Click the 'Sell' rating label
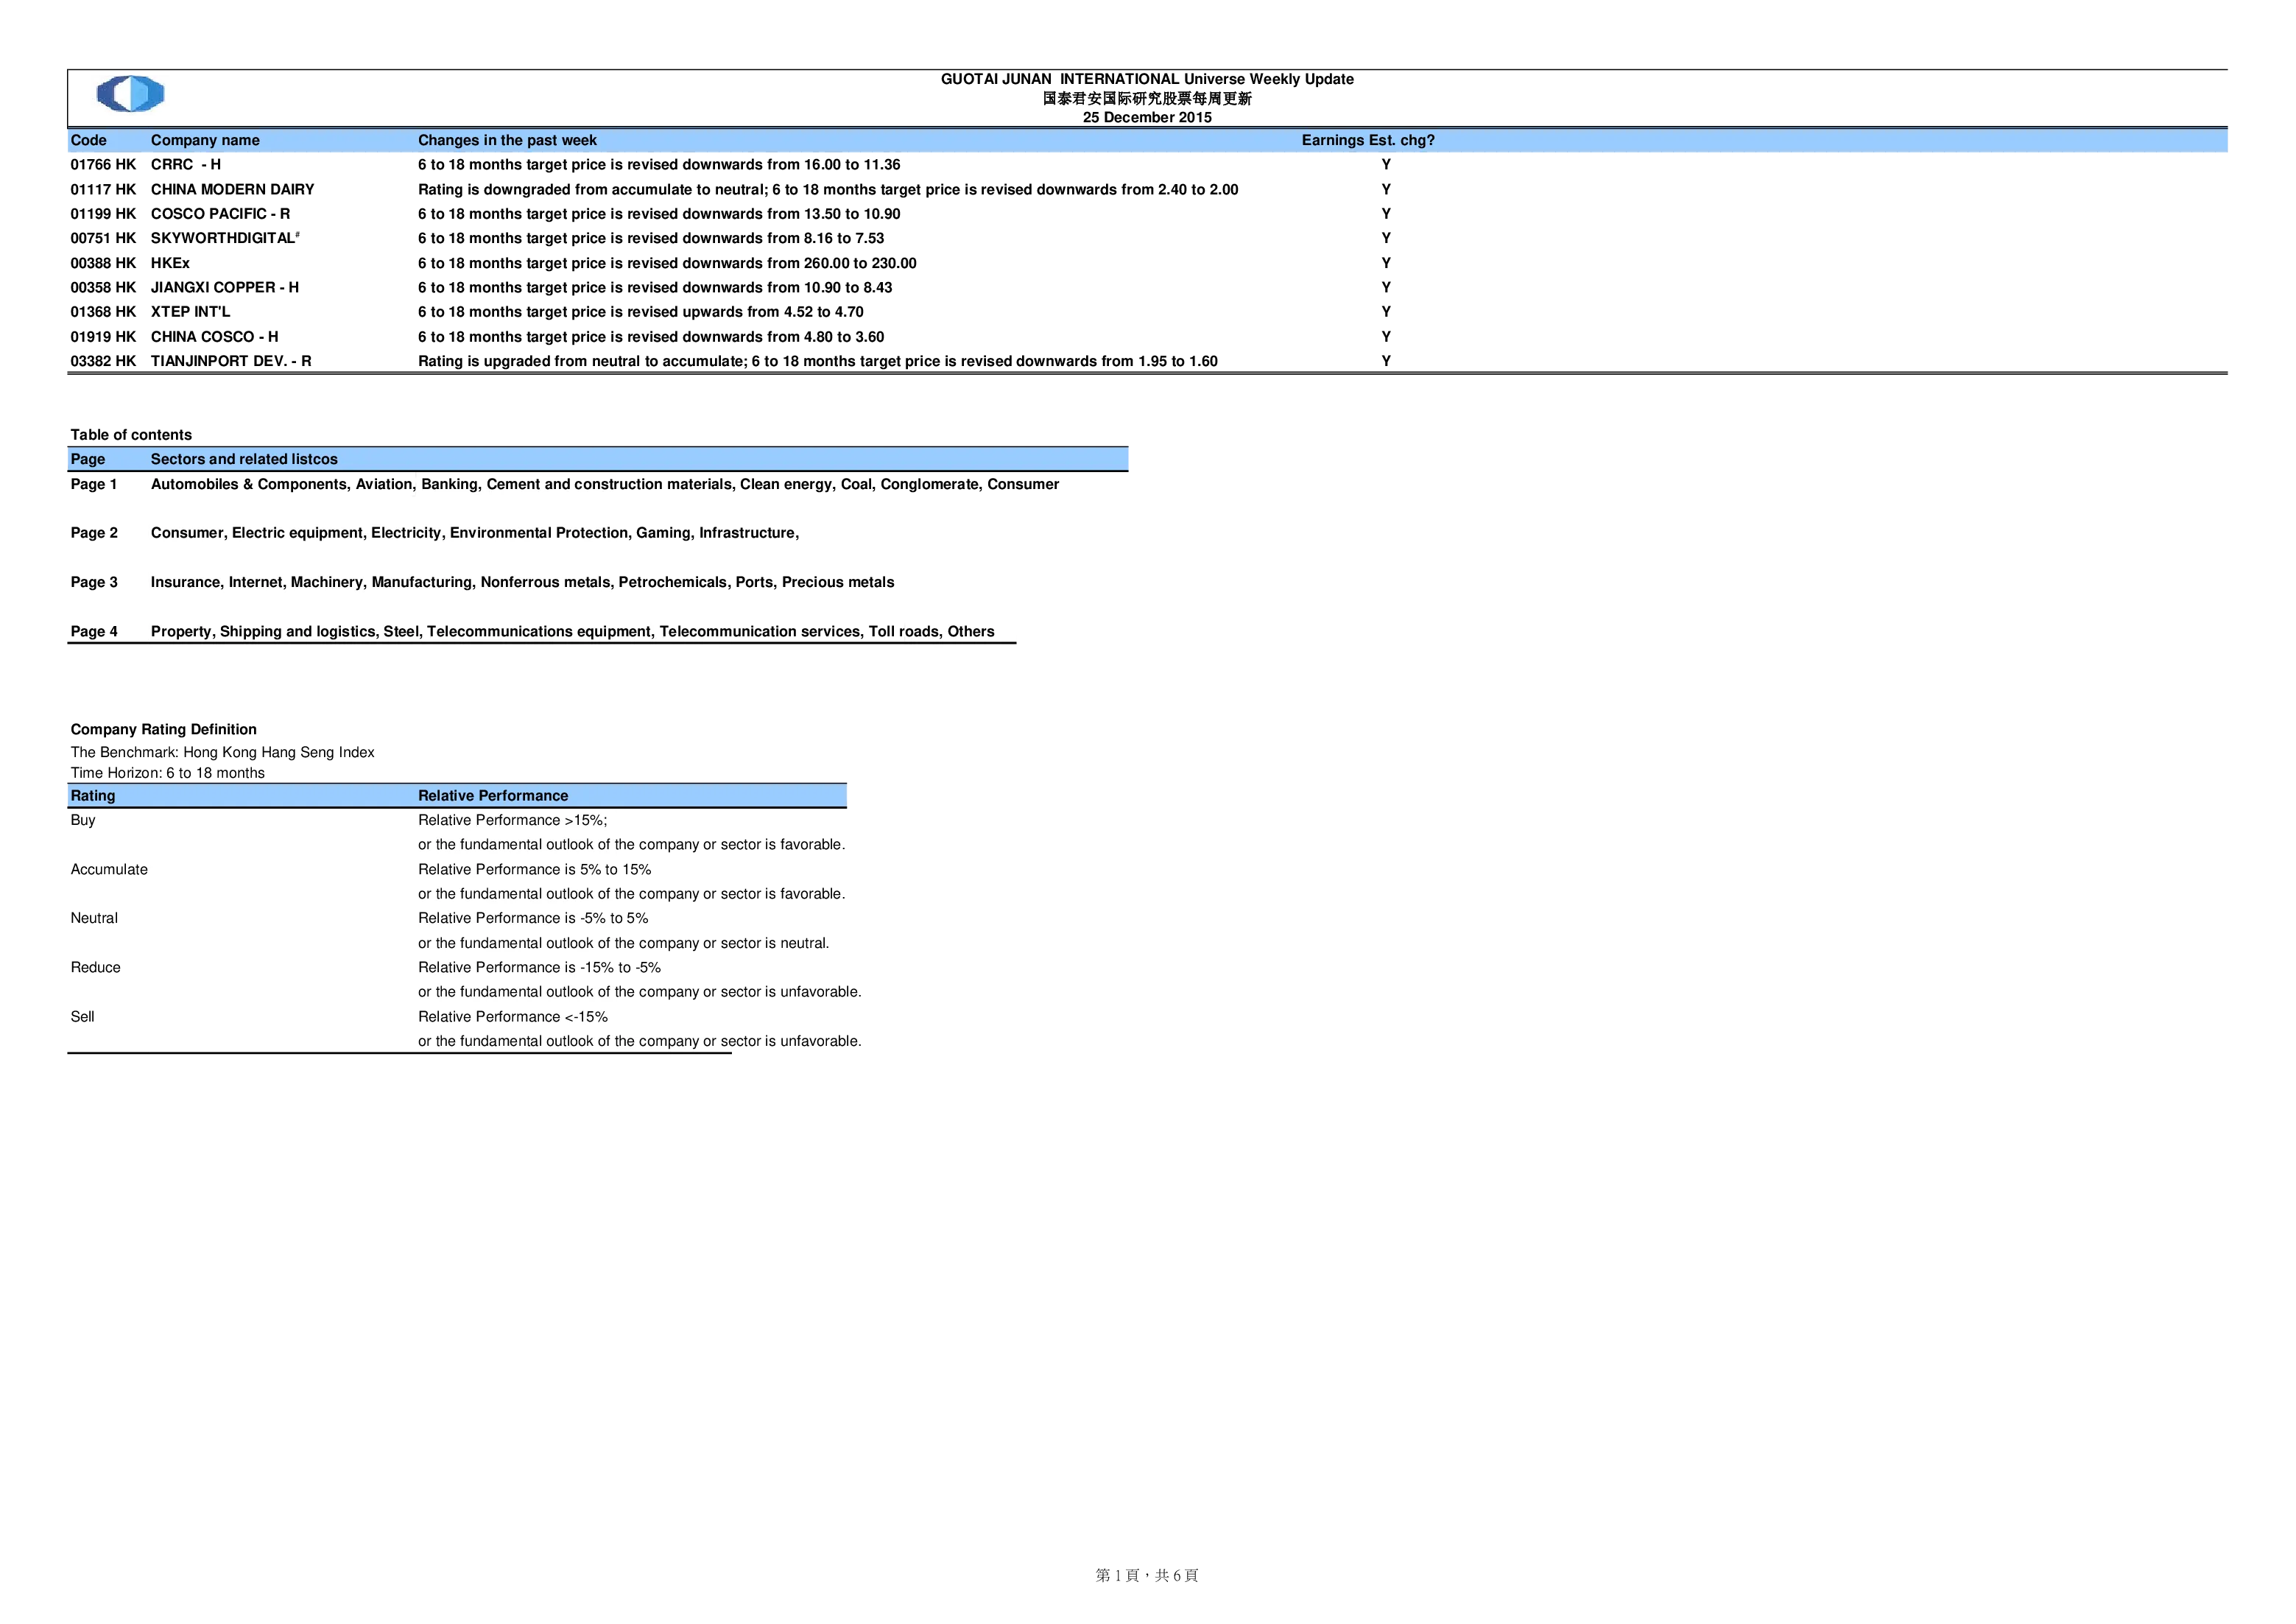Image resolution: width=2296 pixels, height=1624 pixels. (x=82, y=1017)
